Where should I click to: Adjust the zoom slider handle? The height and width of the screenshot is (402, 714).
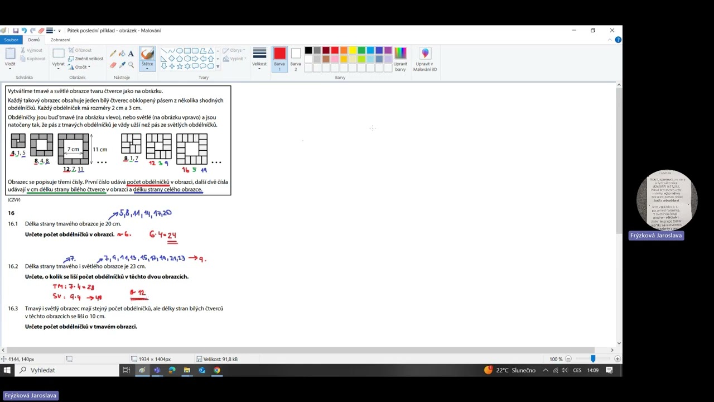click(593, 359)
